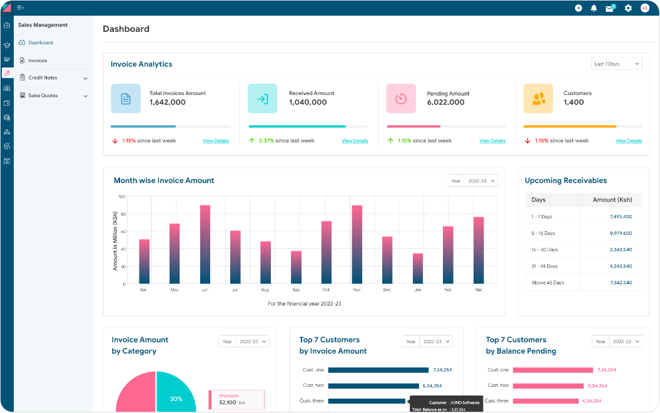The image size is (660, 413).
Task: Open the speedometer dashboard icon in the left rail
Action: point(7,26)
